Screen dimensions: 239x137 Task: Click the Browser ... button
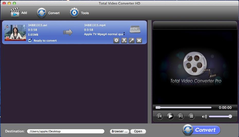pyautogui.click(x=119, y=131)
